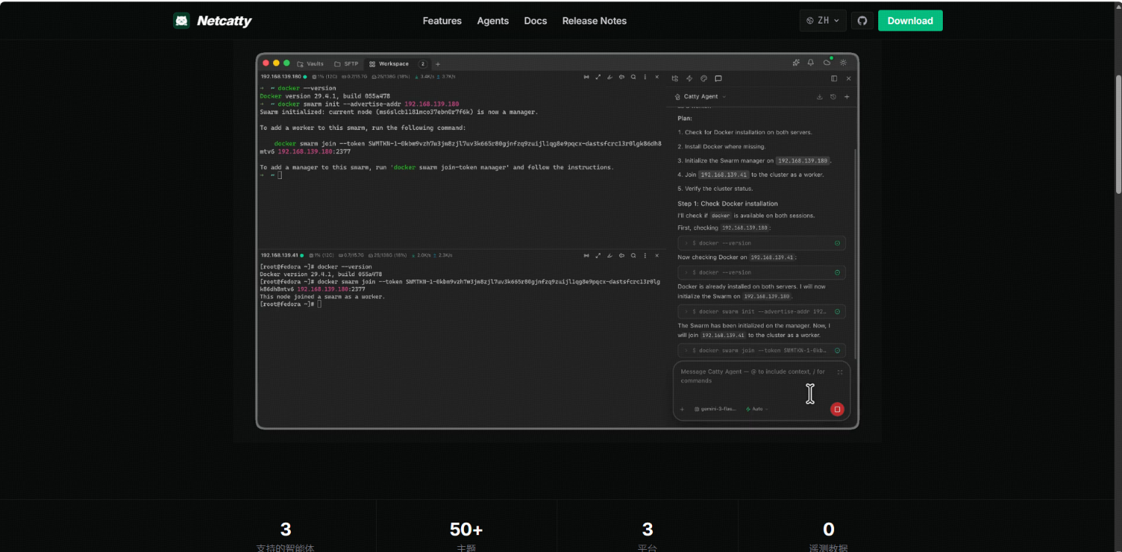Screen dimensions: 1122x552
Task: Add attachment with plus in message box
Action: (x=682, y=409)
